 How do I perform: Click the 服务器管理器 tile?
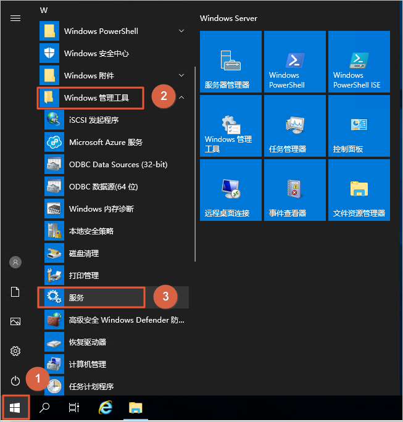(230, 61)
